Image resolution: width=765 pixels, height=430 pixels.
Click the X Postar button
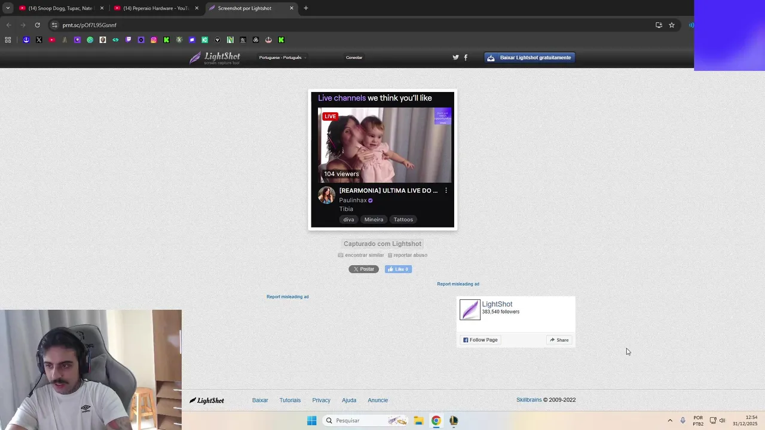click(x=363, y=269)
